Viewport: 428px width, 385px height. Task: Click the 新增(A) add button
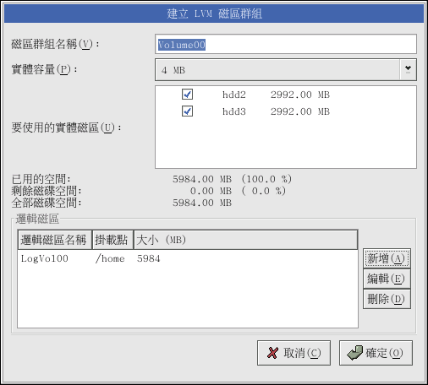click(x=387, y=258)
